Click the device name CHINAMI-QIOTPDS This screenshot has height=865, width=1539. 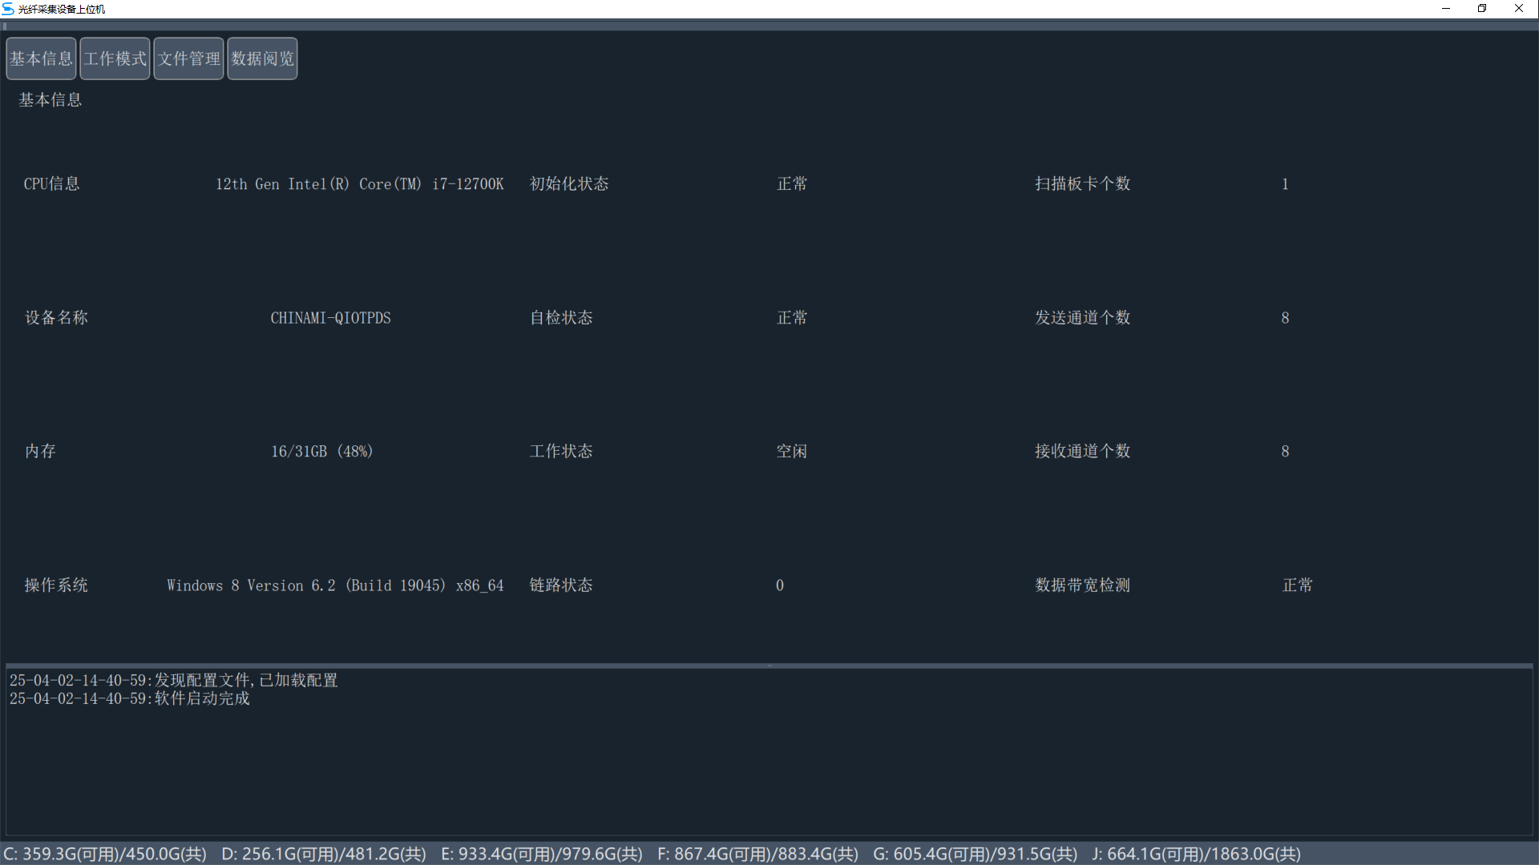click(x=330, y=318)
